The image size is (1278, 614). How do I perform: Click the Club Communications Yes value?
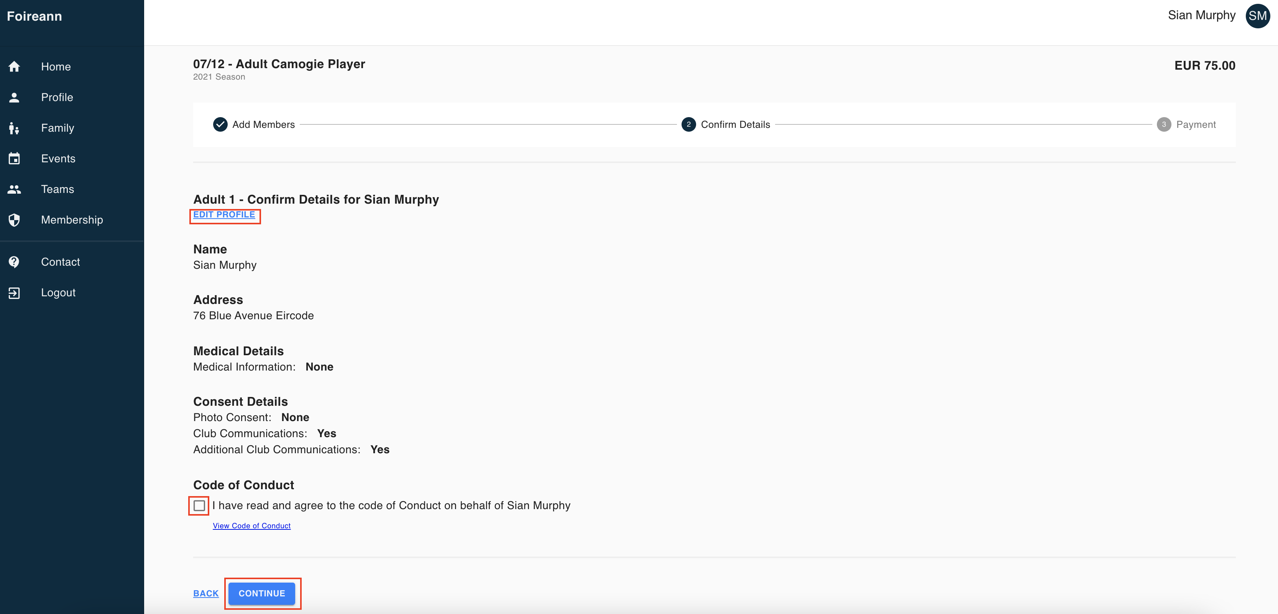click(327, 434)
